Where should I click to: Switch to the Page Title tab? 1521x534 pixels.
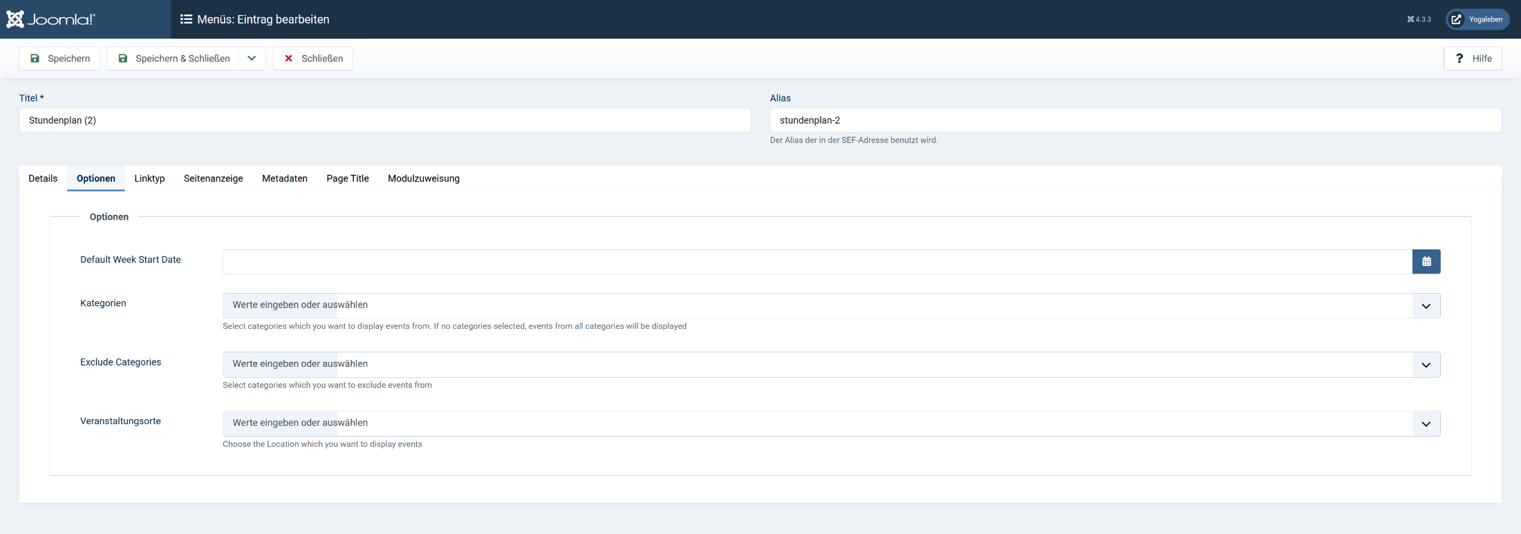pos(348,178)
